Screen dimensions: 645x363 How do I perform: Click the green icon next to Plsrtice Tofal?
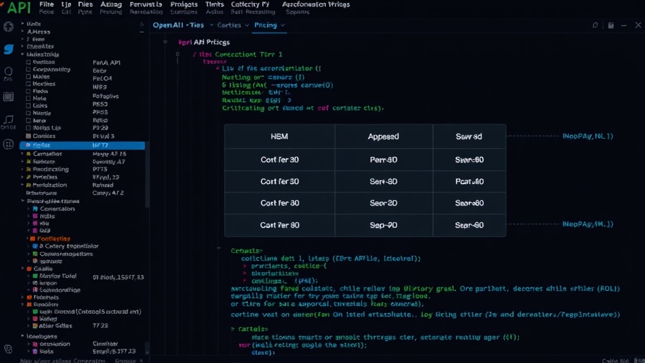click(35, 276)
